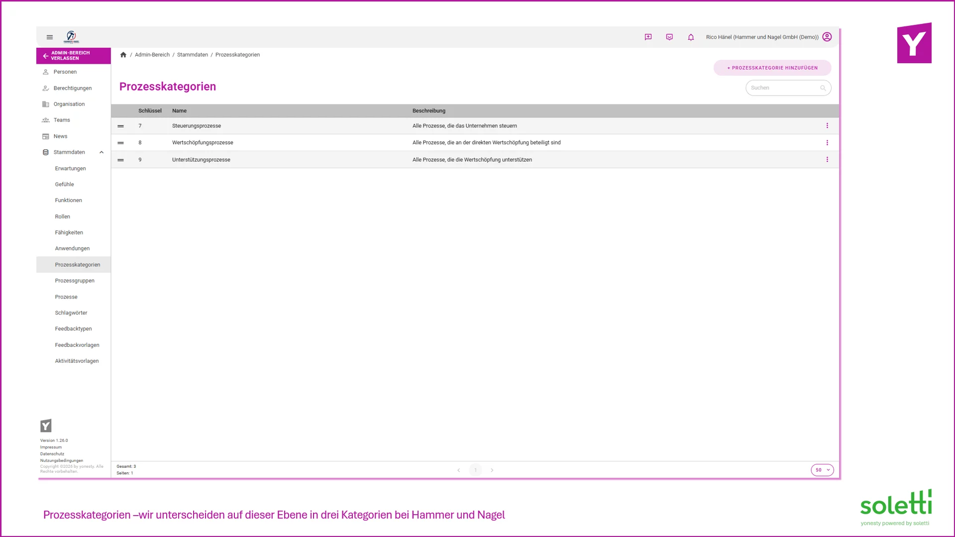Collapse the Stammdaten section chevron
This screenshot has height=537, width=955.
102,152
